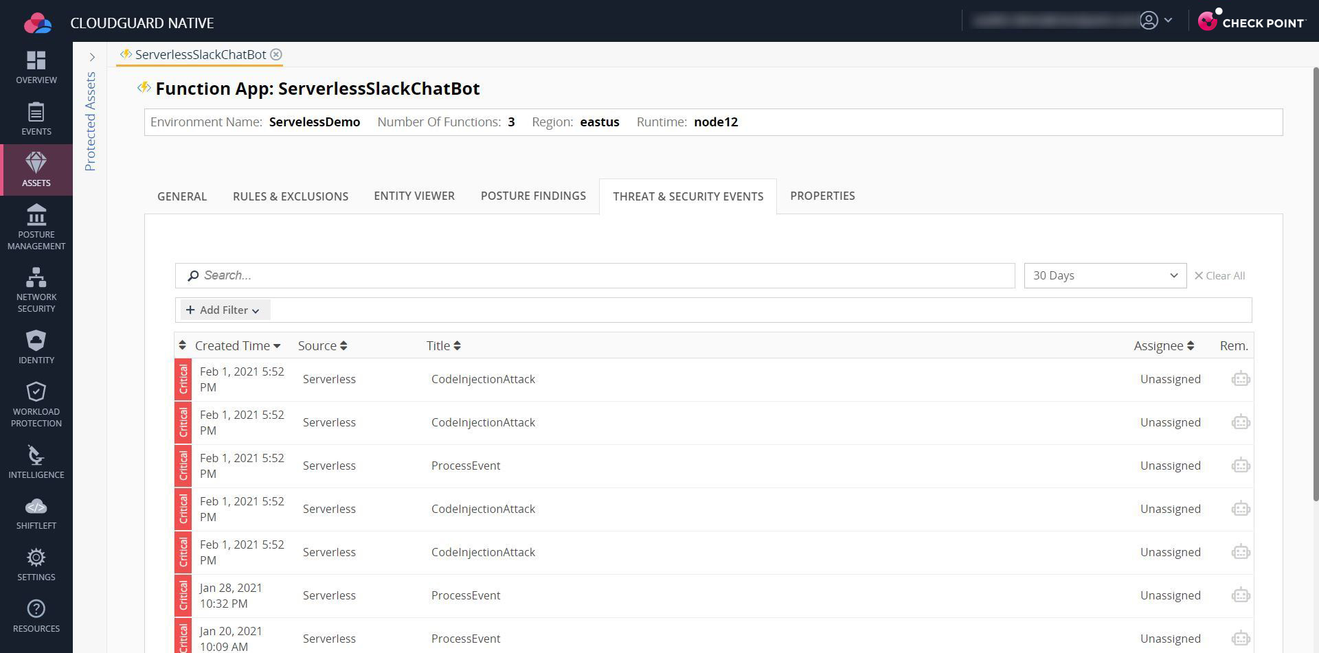Click the Rem. column header
This screenshot has width=1319, height=653.
click(1234, 345)
